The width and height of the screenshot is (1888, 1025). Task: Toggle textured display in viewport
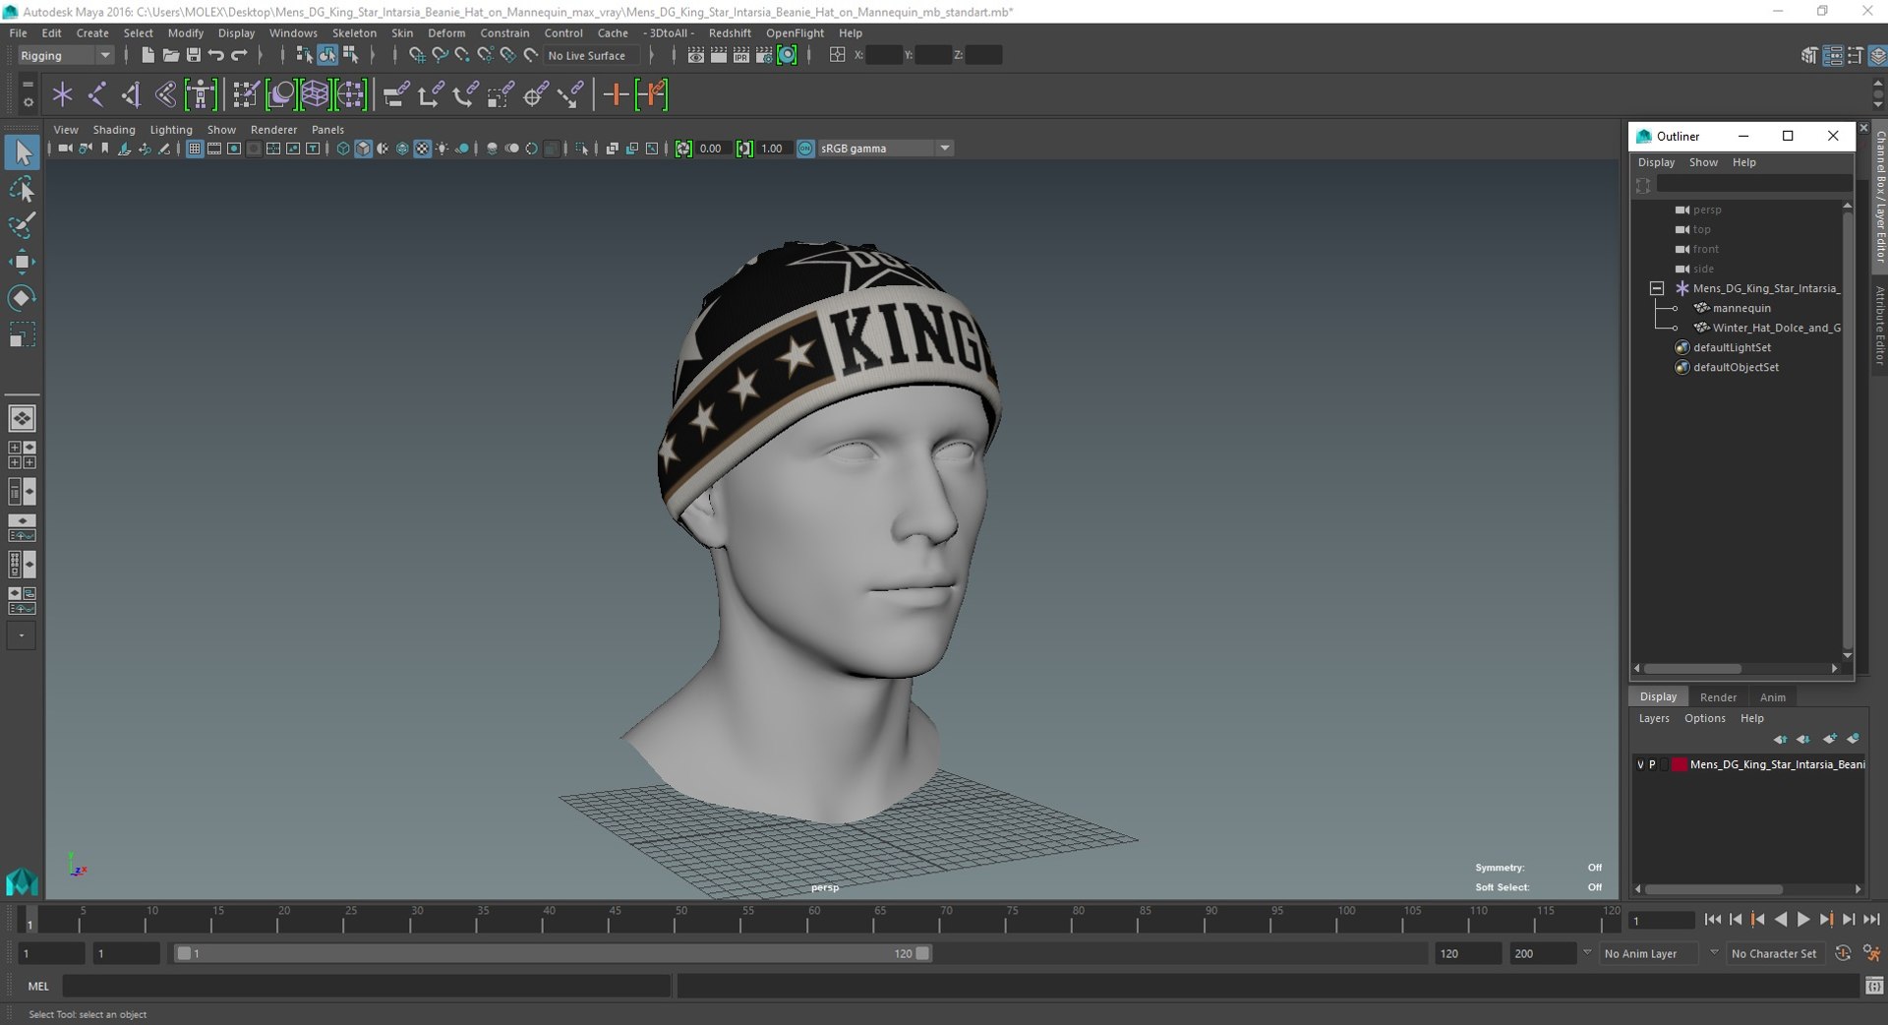pyautogui.click(x=422, y=149)
